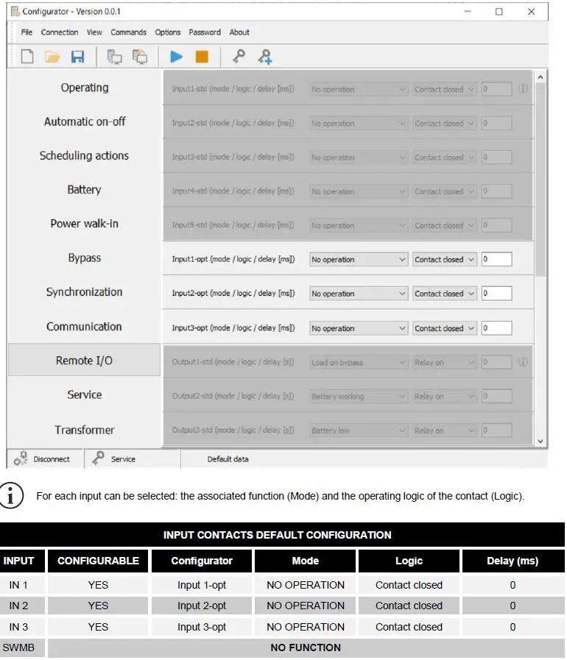Open the Transformer section
This screenshot has height=660, width=567.
tap(84, 430)
